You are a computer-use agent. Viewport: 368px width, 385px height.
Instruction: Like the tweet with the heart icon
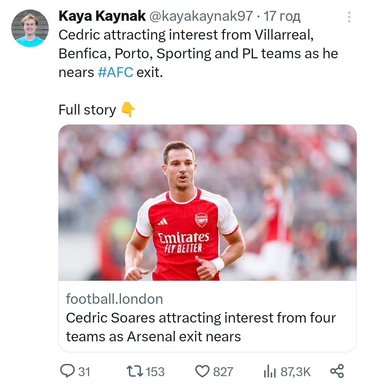pos(202,371)
